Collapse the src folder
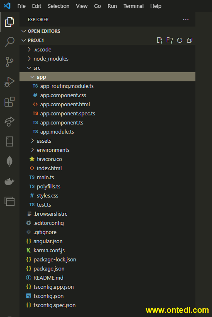The image size is (212, 317). click(x=107, y=68)
